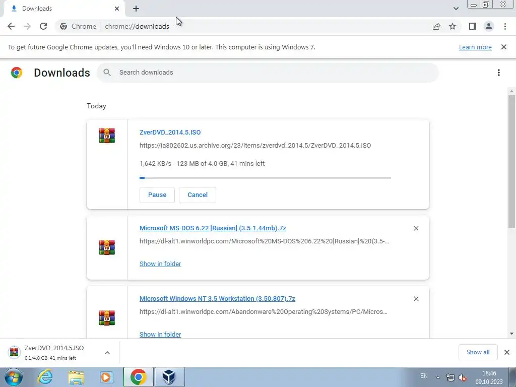Pause the ZverDVD download
516x387 pixels.
[157, 195]
